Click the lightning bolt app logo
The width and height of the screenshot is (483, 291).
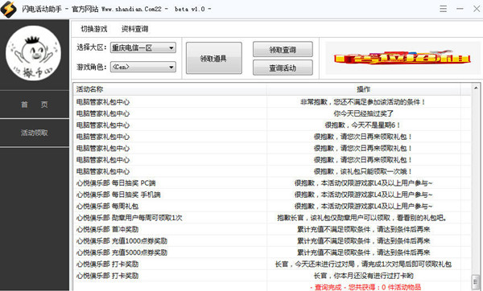[x=9, y=9]
